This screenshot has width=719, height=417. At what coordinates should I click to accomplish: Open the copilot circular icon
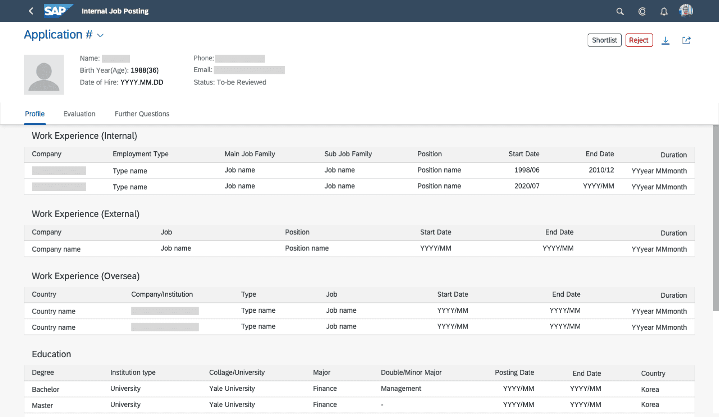pyautogui.click(x=642, y=12)
